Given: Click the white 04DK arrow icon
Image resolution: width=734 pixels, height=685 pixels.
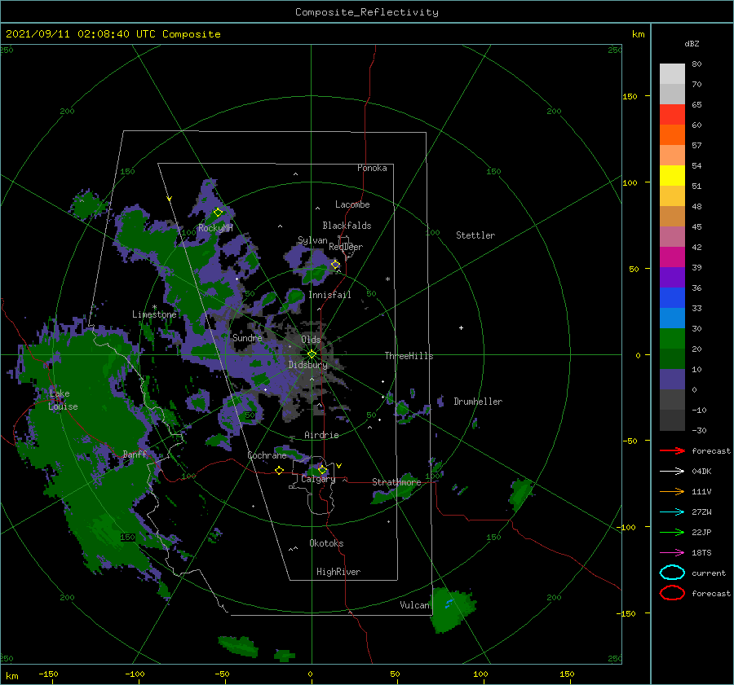Looking at the screenshot, I should pyautogui.click(x=672, y=472).
